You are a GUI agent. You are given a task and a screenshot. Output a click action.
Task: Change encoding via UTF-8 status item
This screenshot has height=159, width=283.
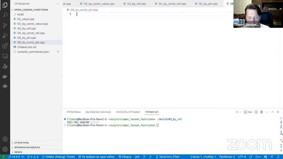242,157
